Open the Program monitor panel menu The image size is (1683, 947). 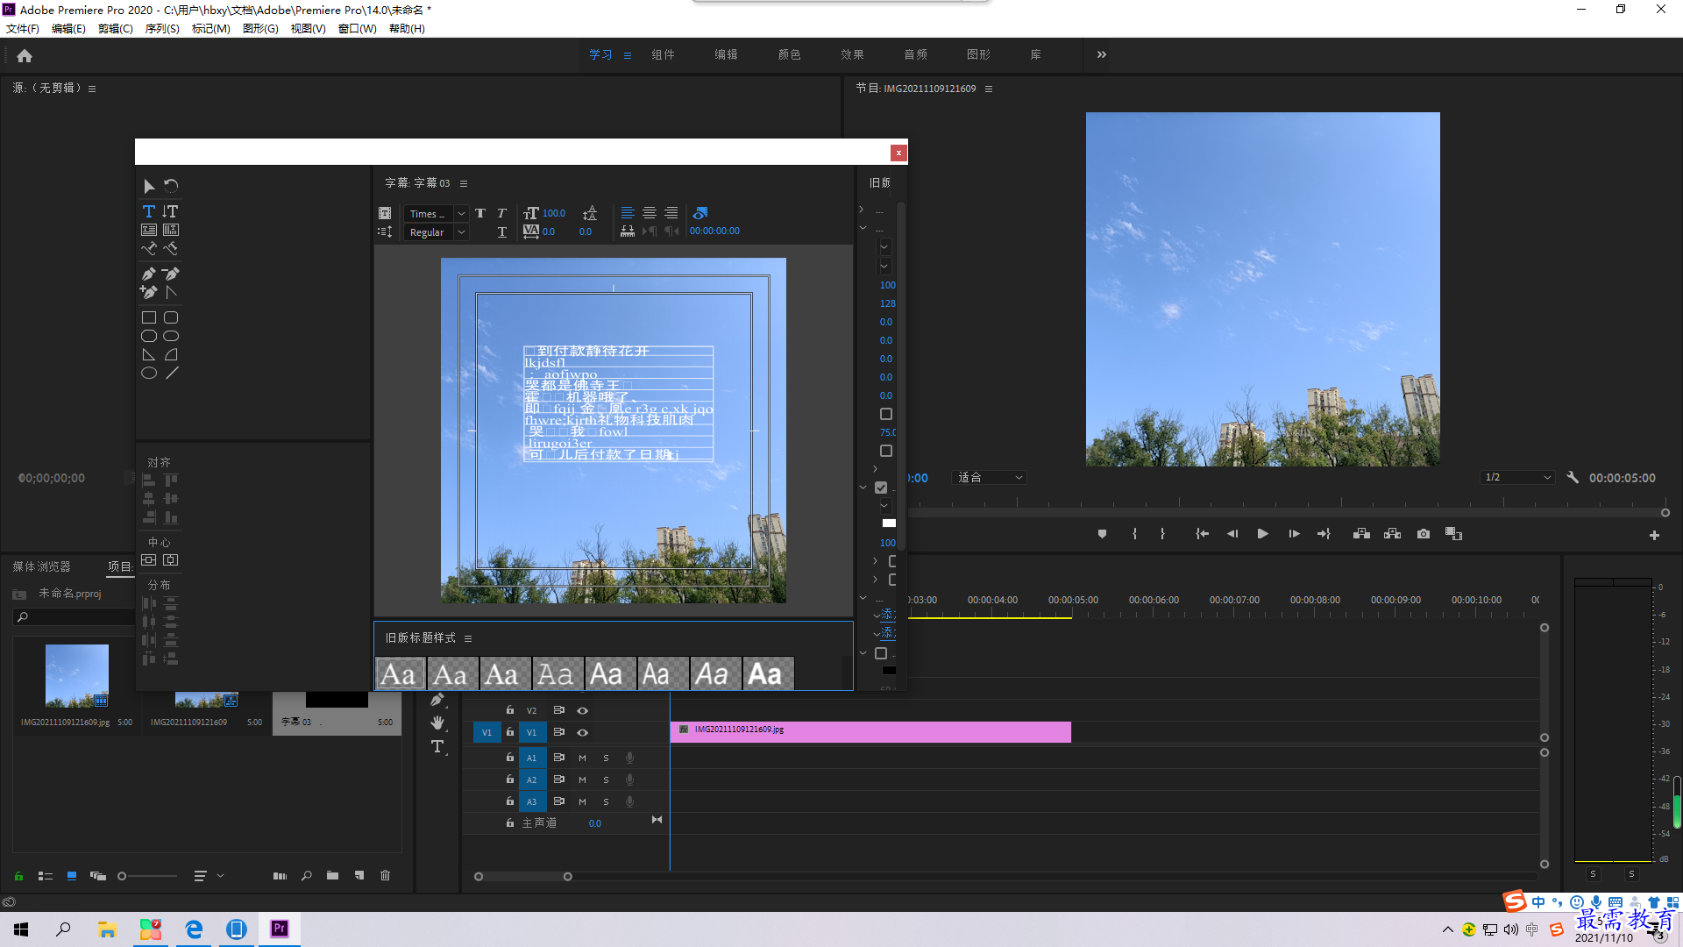click(989, 89)
